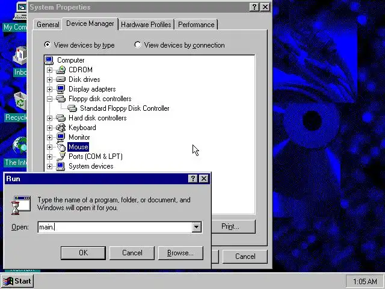Screen dimensions: 385x289
Task: Select the My Computer desktop icon
Action: coord(20,10)
